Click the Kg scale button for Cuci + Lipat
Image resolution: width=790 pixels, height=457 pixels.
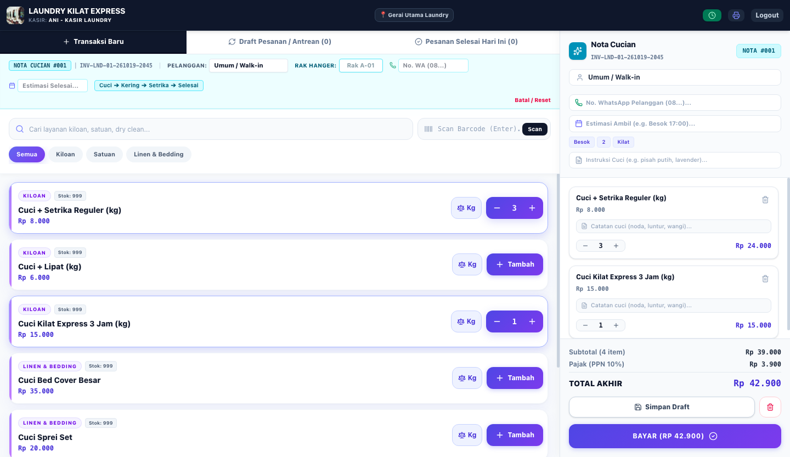point(467,264)
